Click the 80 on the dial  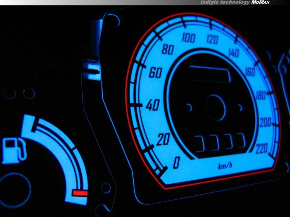(x=167, y=50)
